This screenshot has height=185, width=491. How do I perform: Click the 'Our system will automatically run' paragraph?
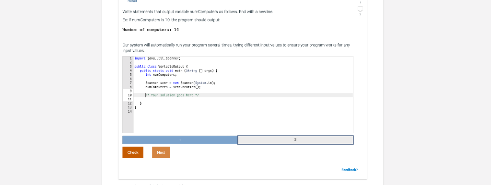point(236,47)
